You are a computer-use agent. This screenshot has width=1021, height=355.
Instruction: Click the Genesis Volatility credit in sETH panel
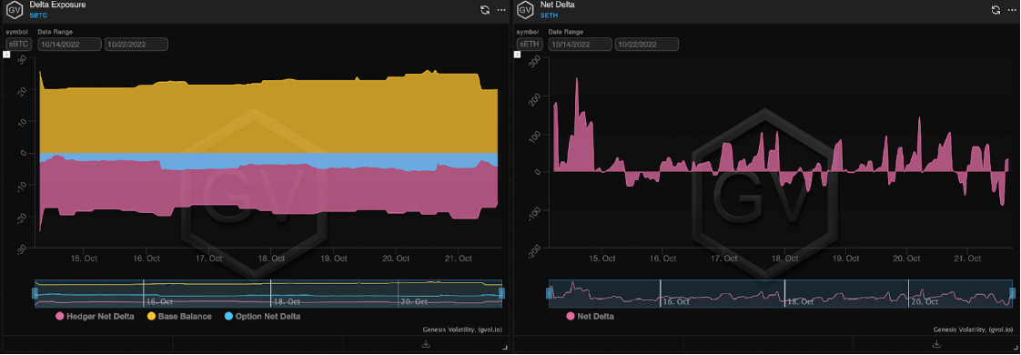pyautogui.click(x=972, y=330)
